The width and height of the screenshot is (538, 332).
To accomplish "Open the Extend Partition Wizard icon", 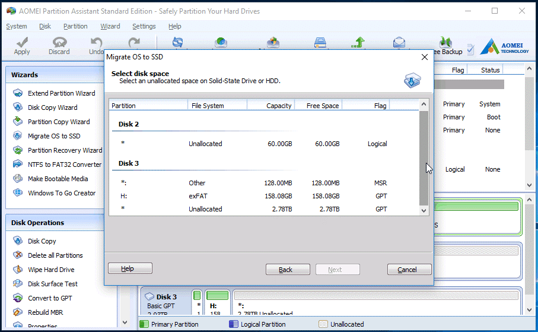I will pos(18,93).
